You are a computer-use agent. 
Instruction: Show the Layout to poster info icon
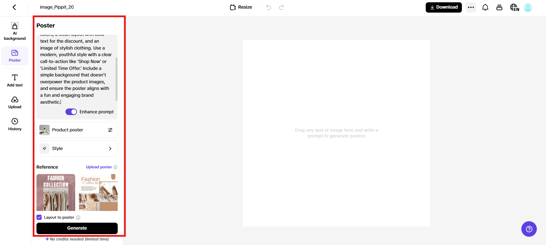coord(78,218)
